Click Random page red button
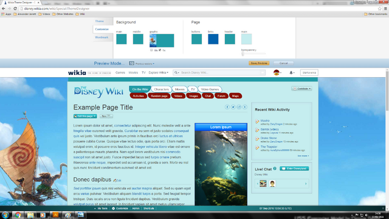The image size is (389, 219). point(159,96)
